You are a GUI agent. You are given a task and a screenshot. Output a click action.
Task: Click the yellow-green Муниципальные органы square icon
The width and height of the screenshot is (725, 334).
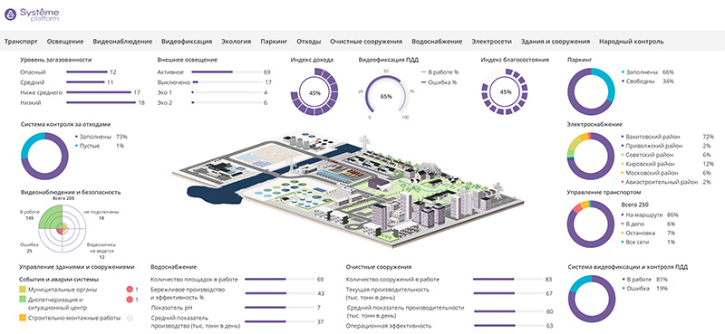coord(23,289)
